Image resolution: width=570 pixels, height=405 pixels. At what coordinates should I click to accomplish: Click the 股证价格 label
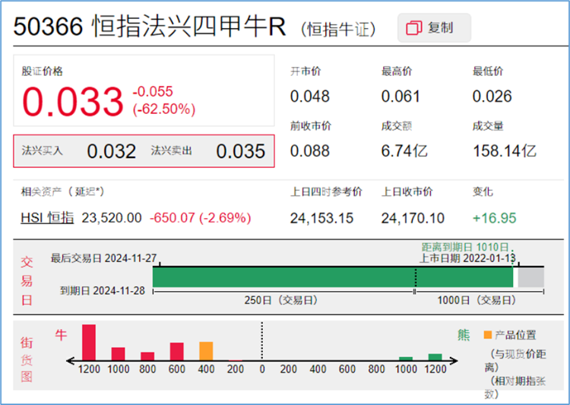pos(42,71)
